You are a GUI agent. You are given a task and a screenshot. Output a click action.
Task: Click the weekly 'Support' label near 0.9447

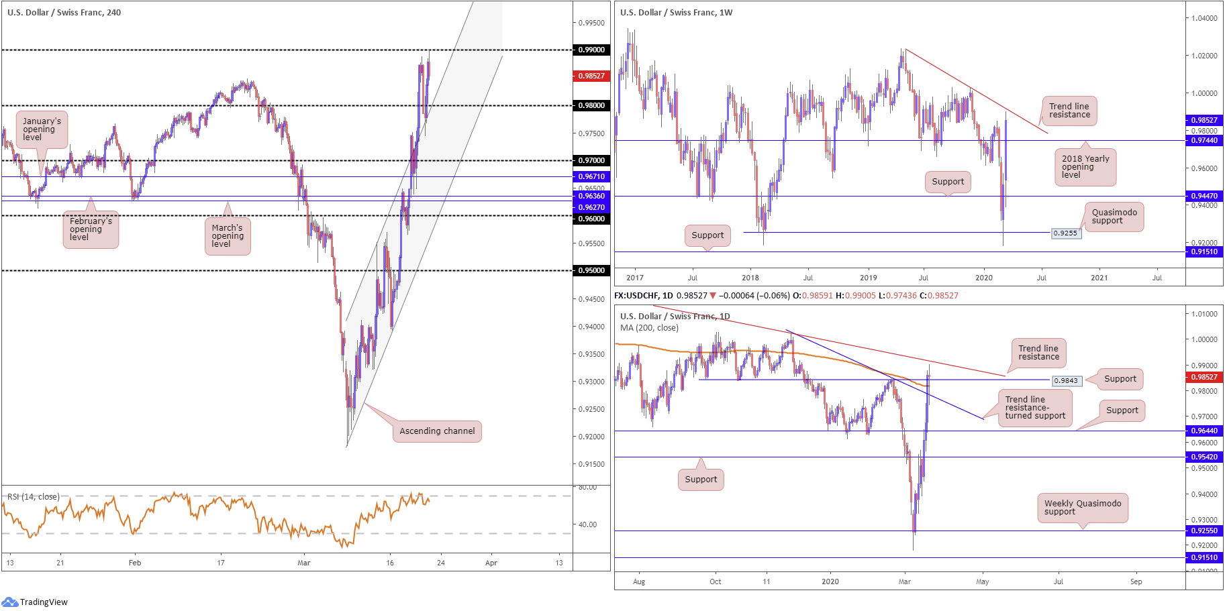pyautogui.click(x=948, y=182)
